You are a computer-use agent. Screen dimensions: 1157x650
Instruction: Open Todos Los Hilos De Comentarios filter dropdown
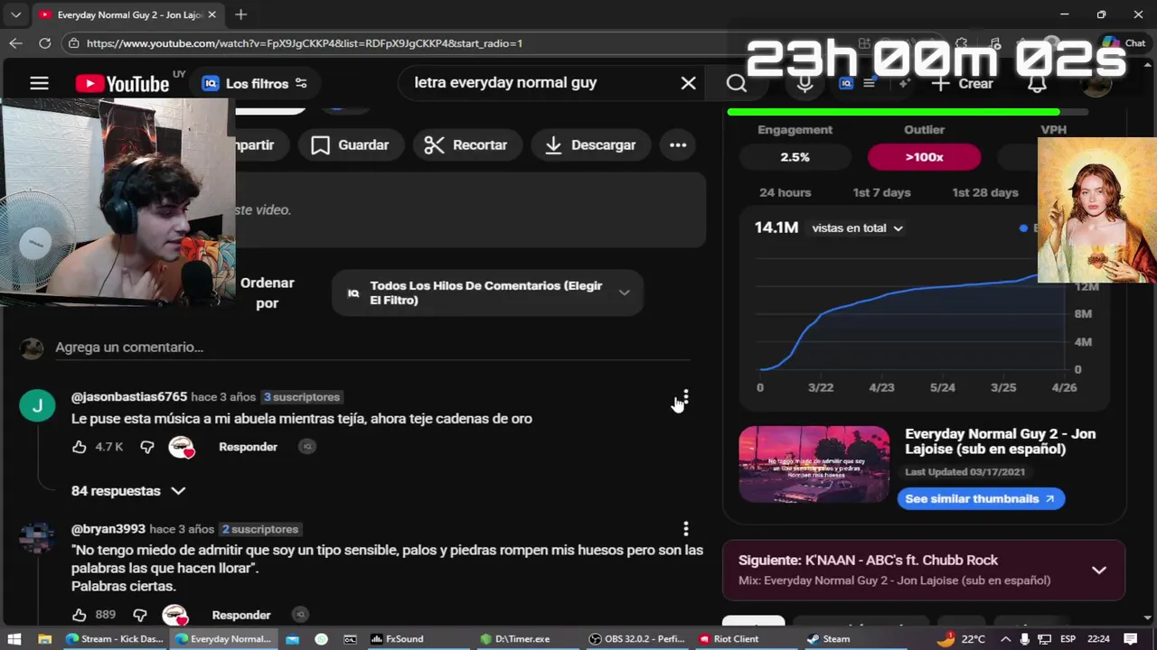point(487,292)
